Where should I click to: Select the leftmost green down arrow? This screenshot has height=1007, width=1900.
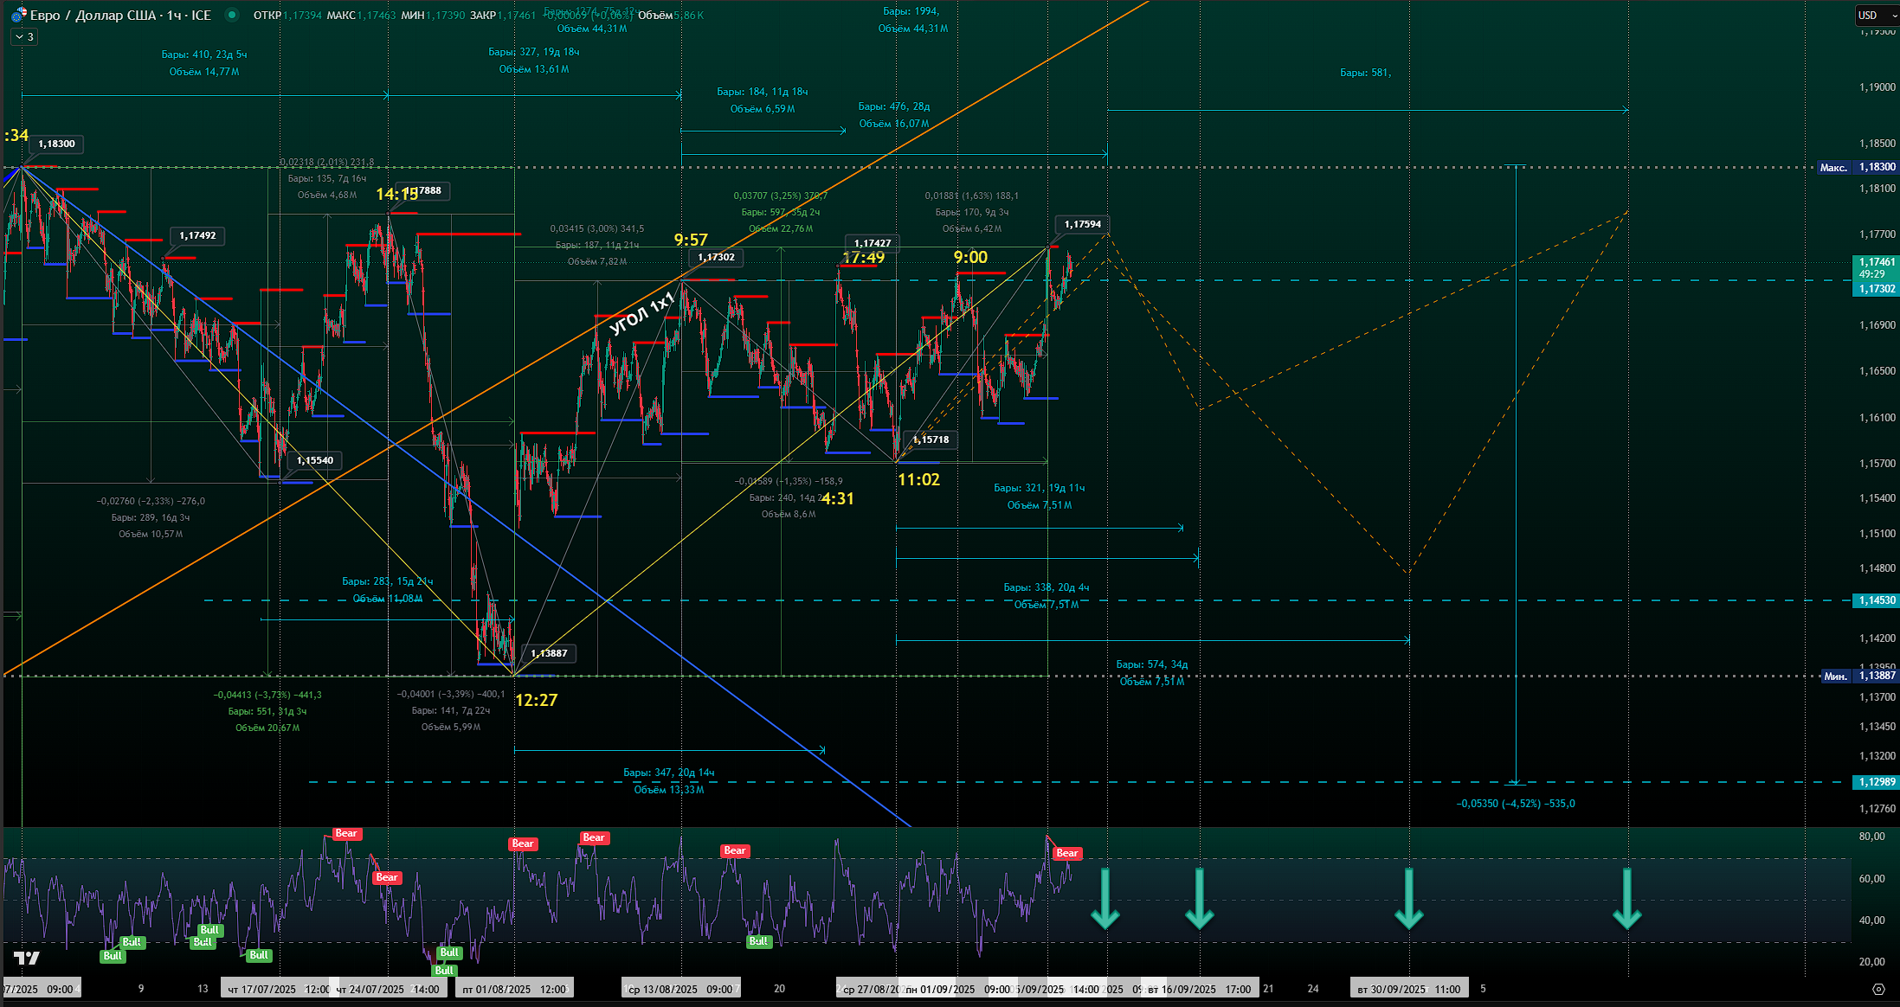tap(1105, 900)
